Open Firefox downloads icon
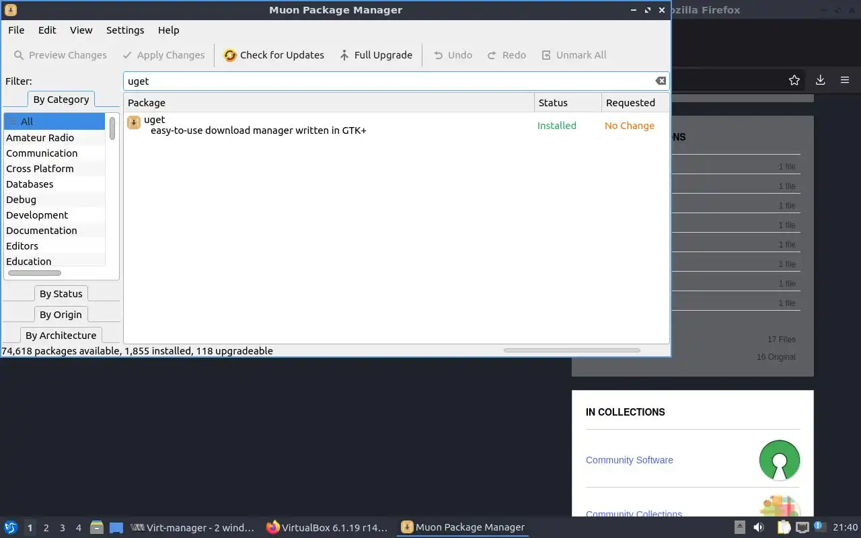This screenshot has width=861, height=538. point(820,81)
